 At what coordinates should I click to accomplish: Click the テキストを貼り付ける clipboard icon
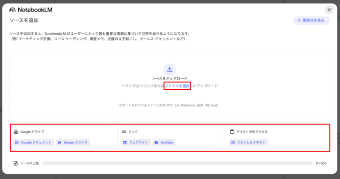[x=232, y=132]
